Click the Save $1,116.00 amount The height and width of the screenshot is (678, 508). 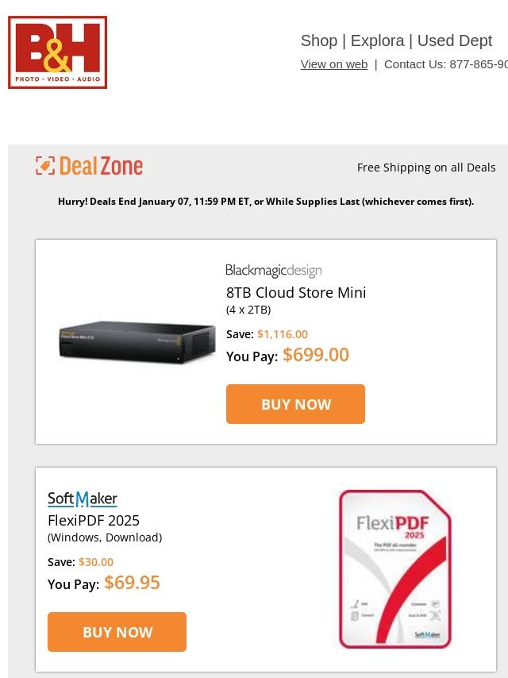[x=282, y=334]
